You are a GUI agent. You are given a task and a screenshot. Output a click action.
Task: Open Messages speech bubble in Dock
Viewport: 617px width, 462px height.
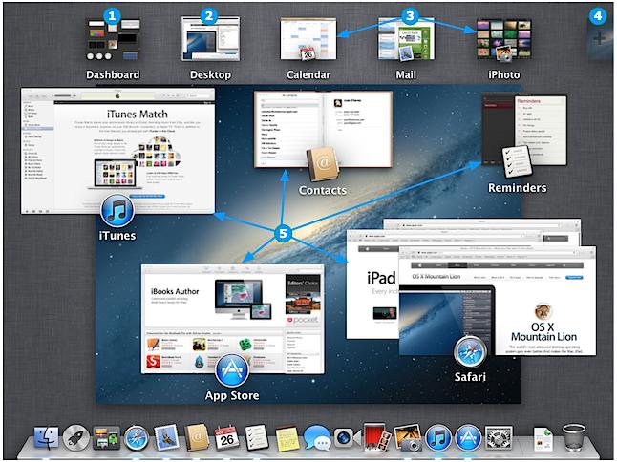[317, 438]
